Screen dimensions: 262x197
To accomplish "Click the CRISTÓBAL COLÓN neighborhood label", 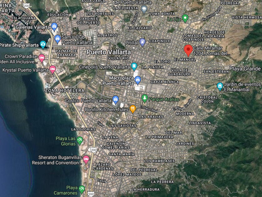I will click(x=207, y=99).
